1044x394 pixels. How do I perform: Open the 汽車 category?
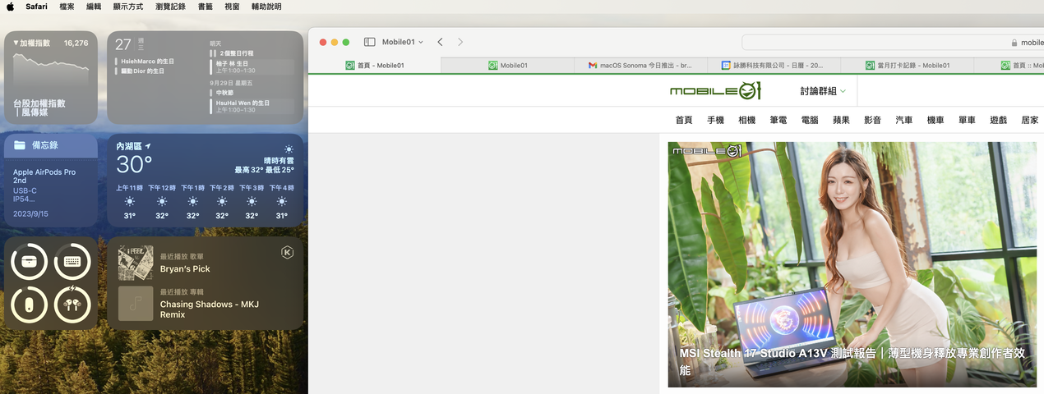click(904, 120)
